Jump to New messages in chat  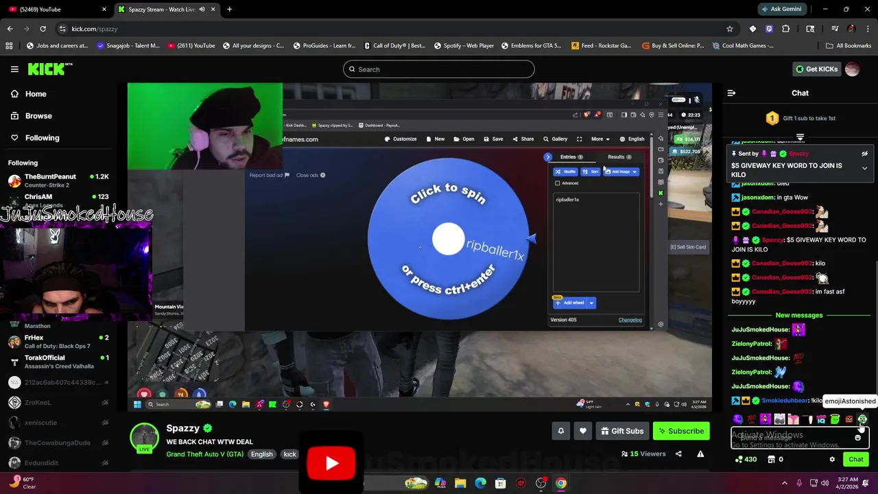click(x=798, y=315)
